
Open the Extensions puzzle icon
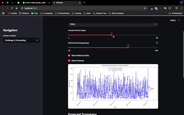pos(170,8)
